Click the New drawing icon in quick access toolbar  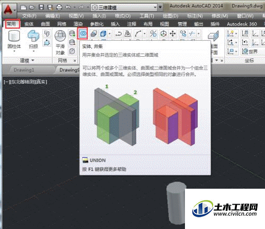23,7
